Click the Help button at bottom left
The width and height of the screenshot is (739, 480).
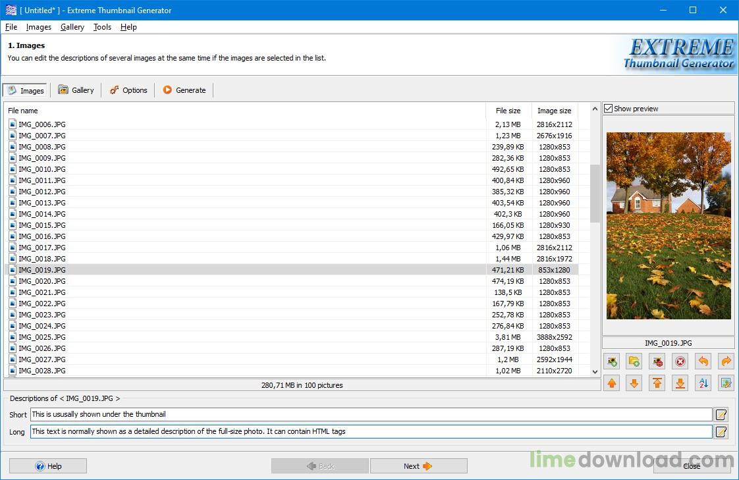48,466
